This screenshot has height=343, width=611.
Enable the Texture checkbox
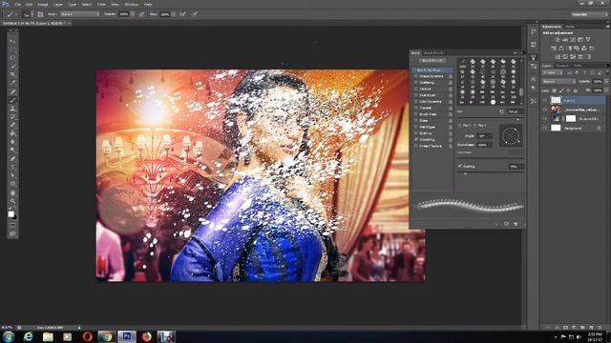click(416, 89)
